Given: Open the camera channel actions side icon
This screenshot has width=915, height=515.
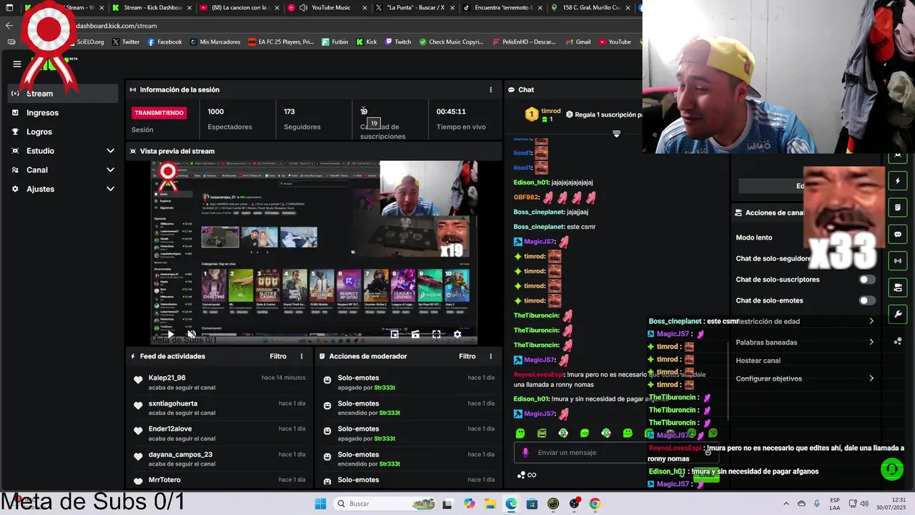Looking at the screenshot, I should click(x=898, y=288).
